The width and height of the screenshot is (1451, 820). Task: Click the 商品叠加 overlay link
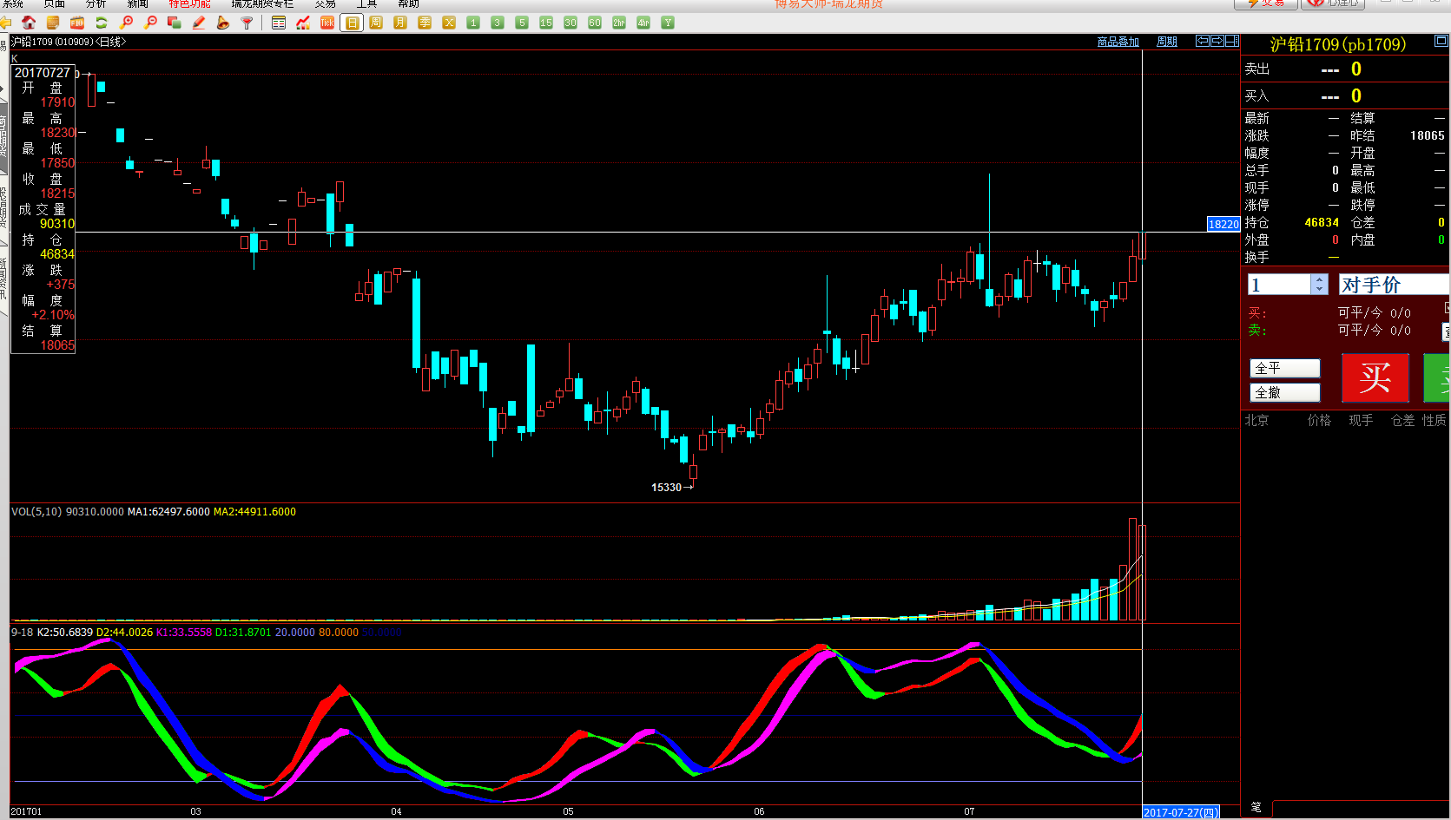1118,42
